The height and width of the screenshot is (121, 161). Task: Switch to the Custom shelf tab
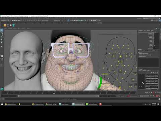coord(100,23)
